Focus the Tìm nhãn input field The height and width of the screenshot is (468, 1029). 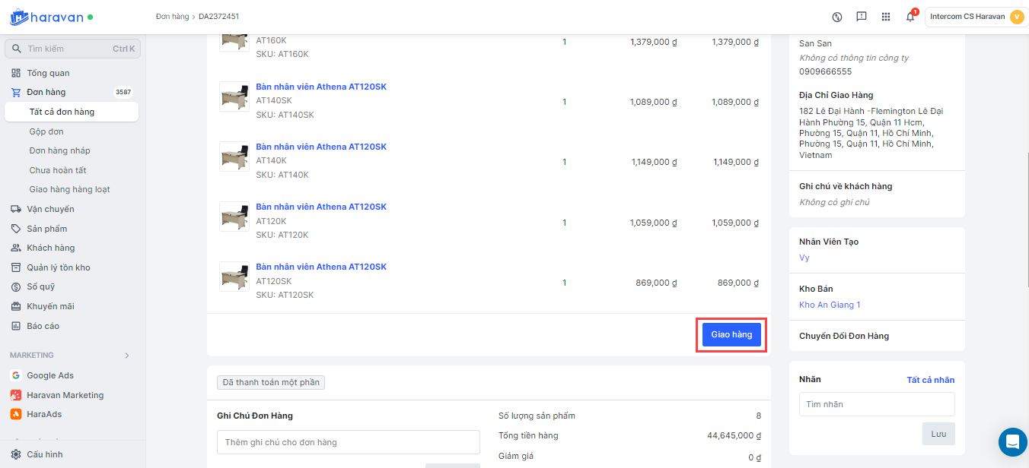point(877,404)
